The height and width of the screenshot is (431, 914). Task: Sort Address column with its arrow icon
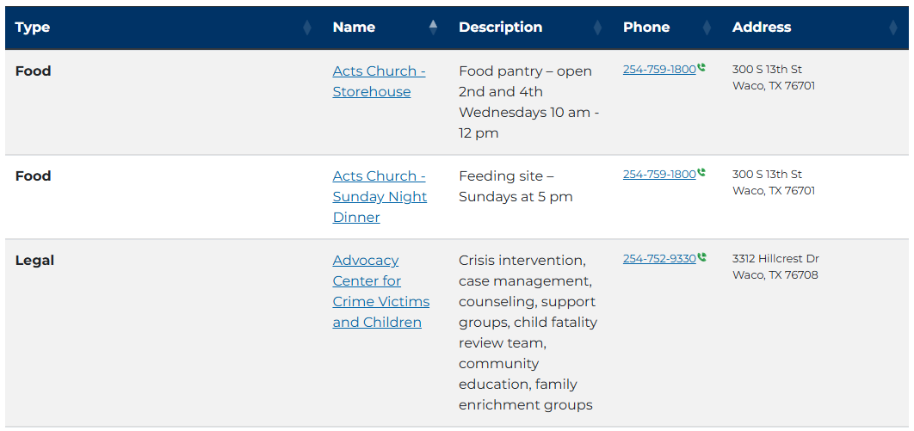[893, 28]
